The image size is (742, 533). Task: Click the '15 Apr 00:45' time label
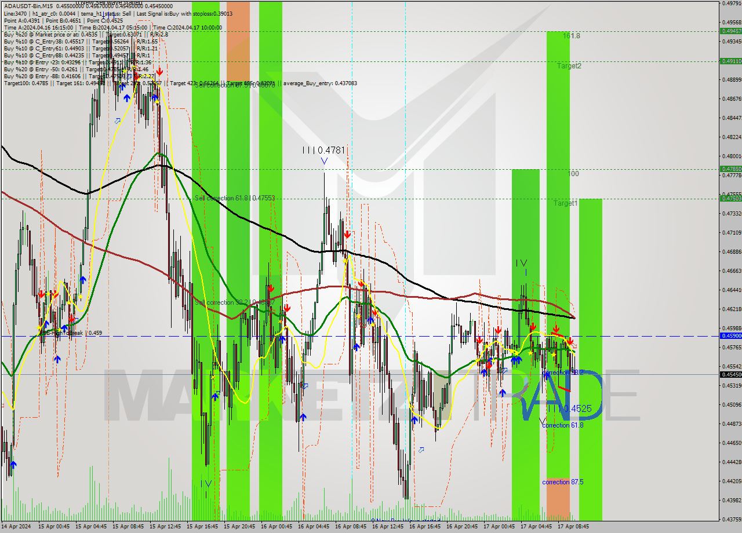click(53, 527)
